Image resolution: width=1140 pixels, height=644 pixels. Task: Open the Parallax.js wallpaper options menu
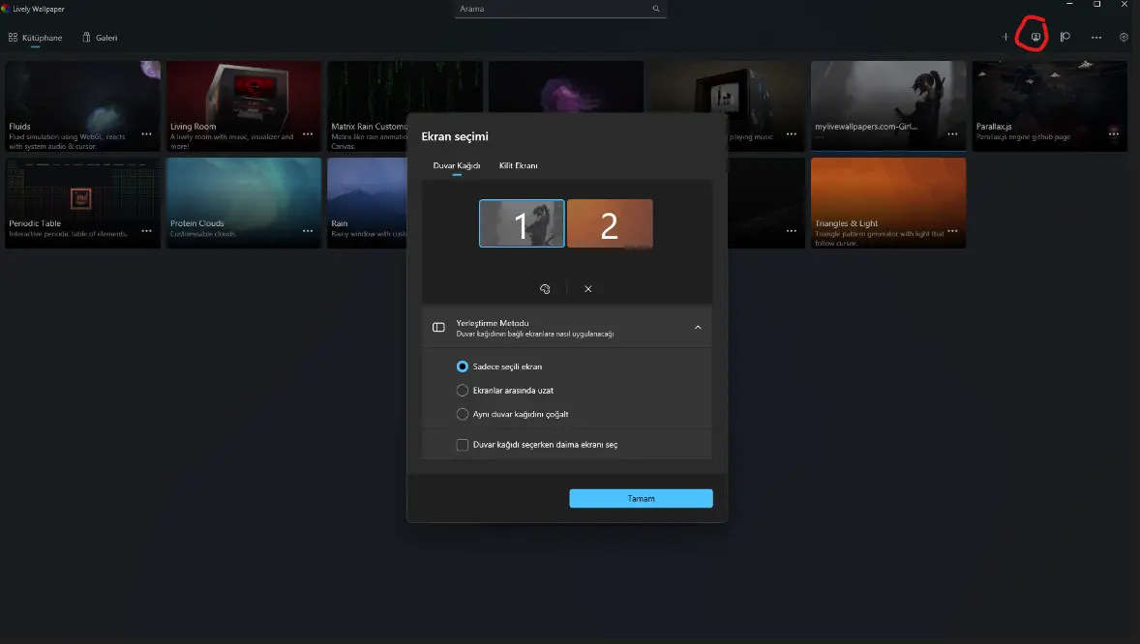tap(1114, 133)
